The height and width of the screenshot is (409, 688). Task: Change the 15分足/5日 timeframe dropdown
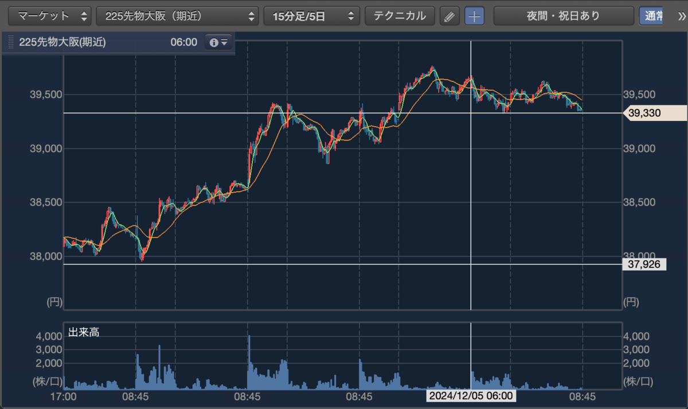coord(311,16)
